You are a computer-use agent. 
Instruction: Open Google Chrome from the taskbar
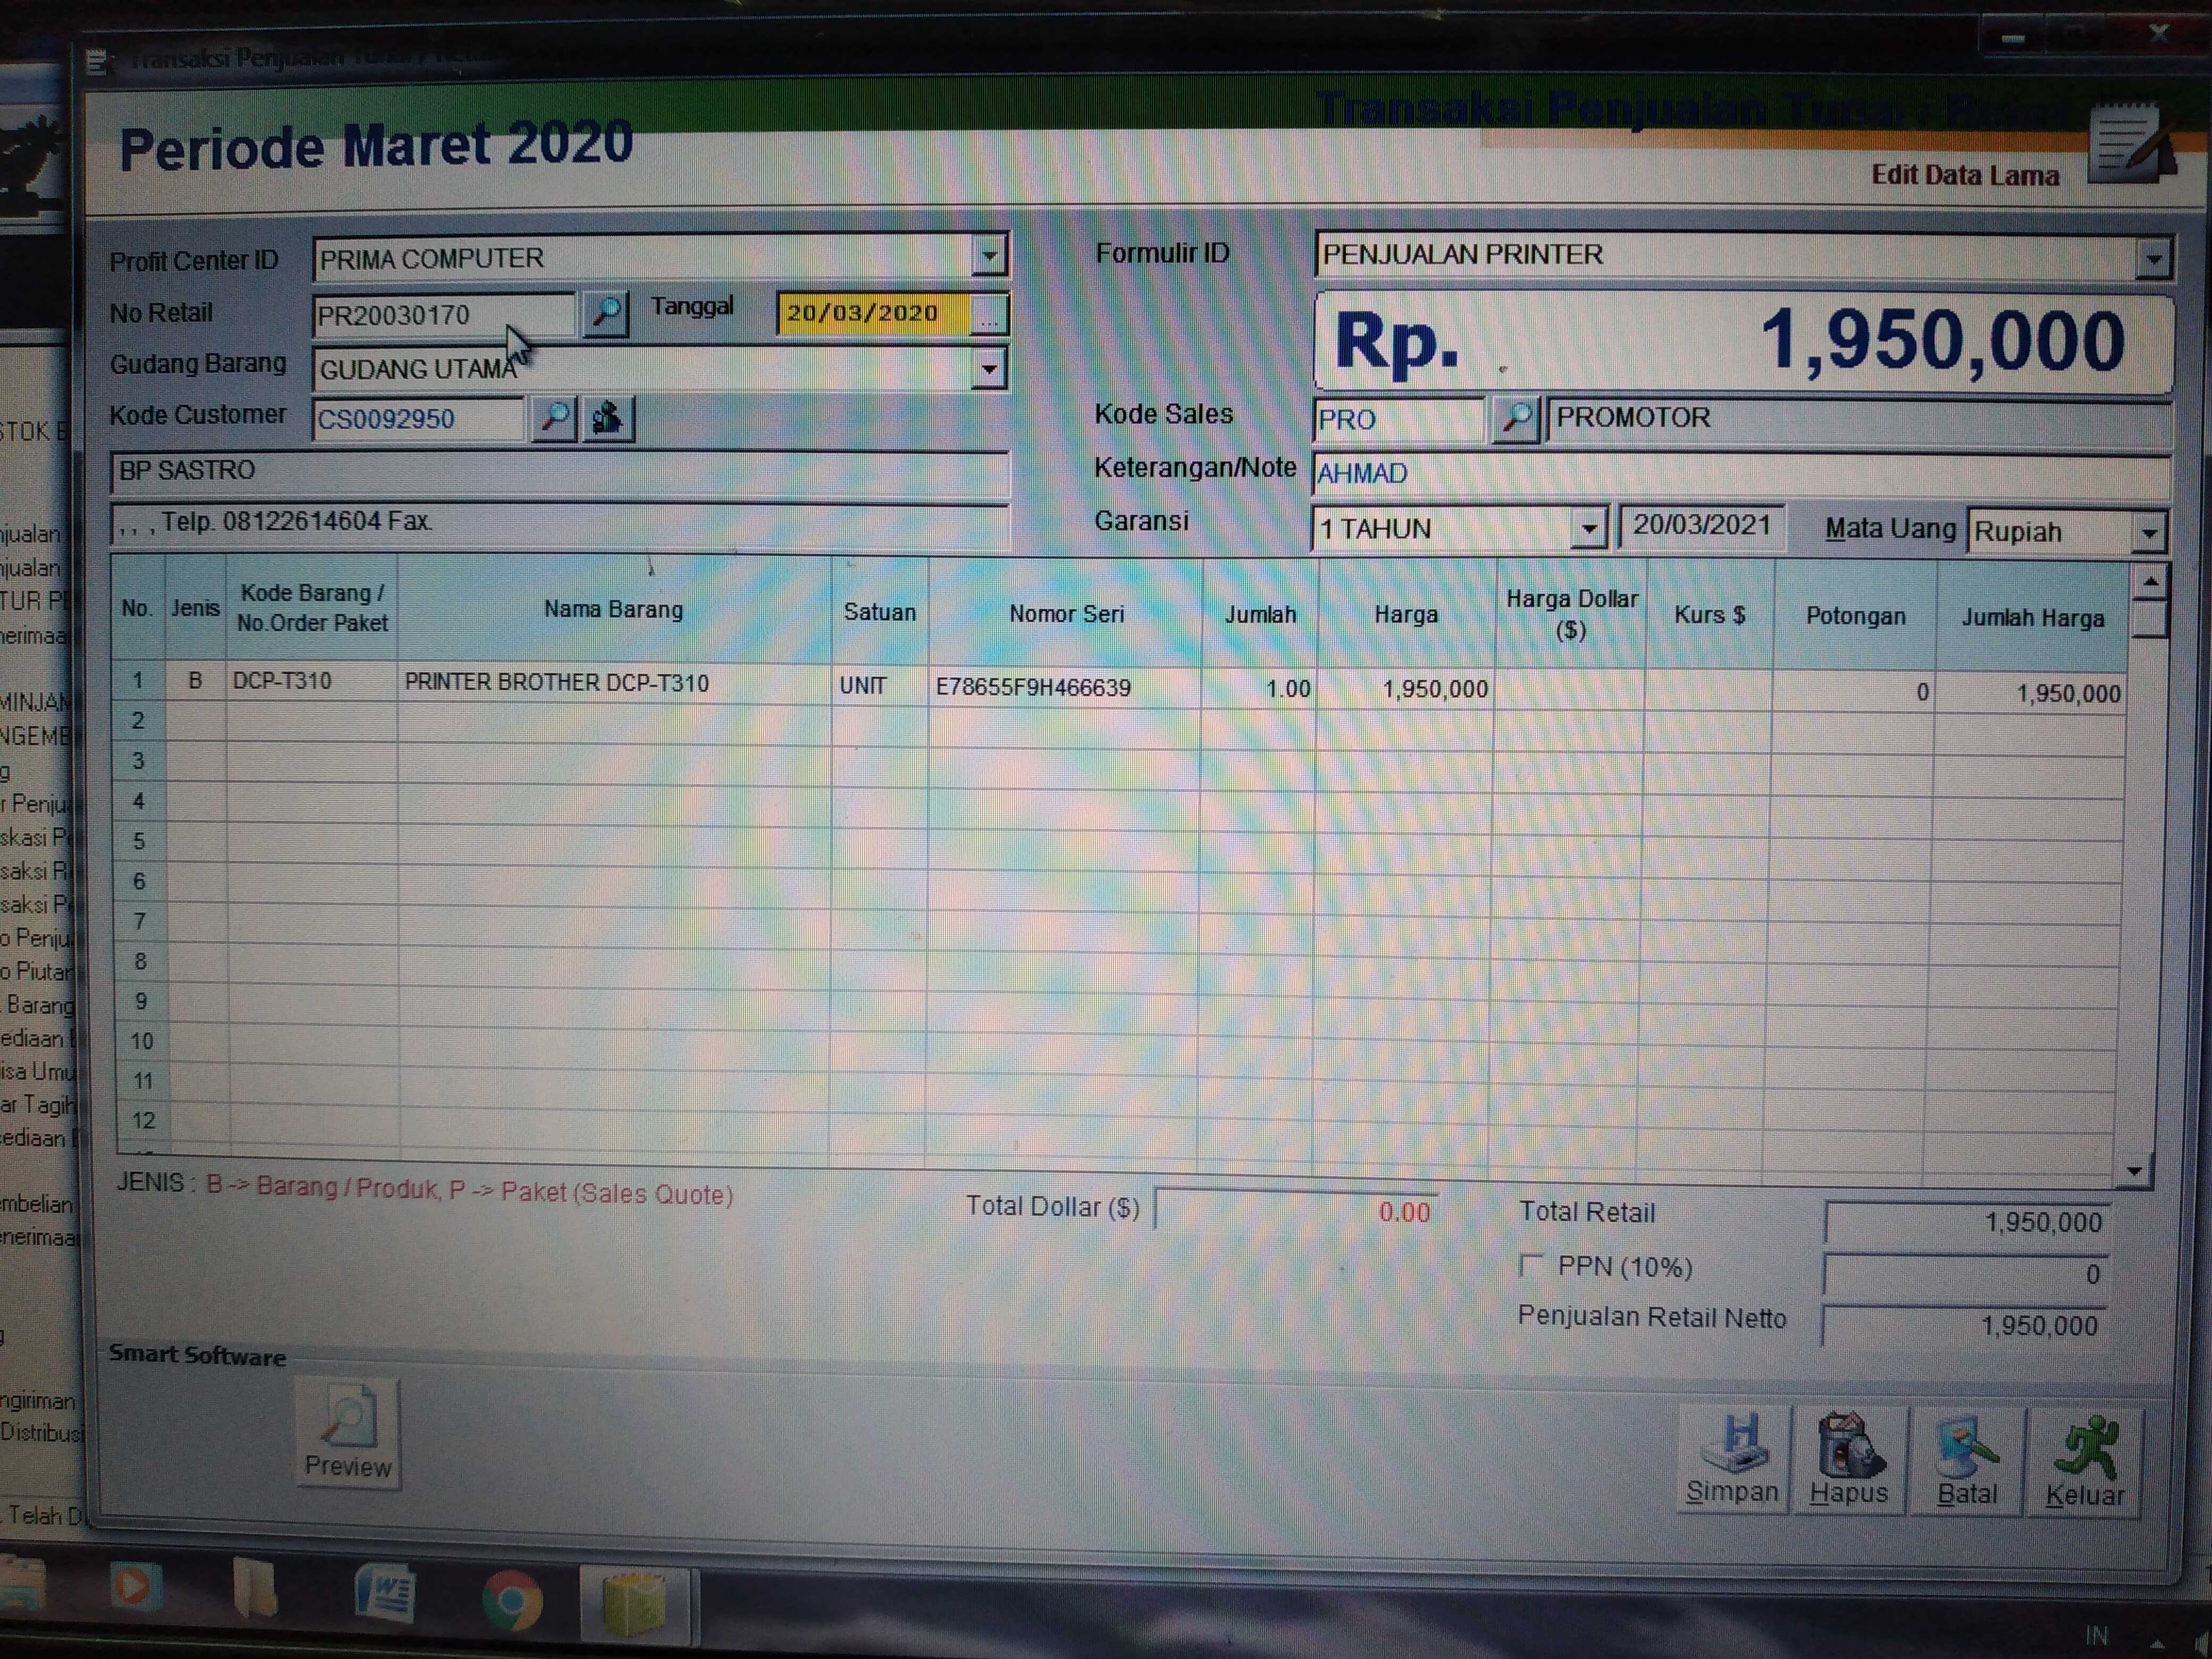point(512,1600)
